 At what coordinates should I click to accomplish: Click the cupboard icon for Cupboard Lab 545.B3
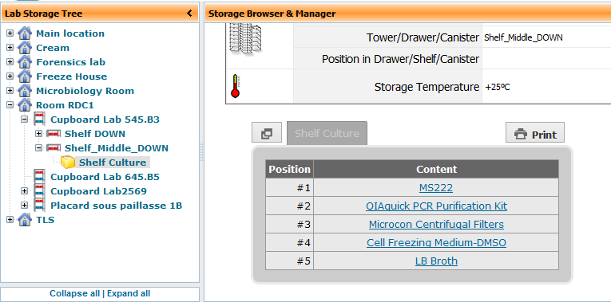[39, 120]
